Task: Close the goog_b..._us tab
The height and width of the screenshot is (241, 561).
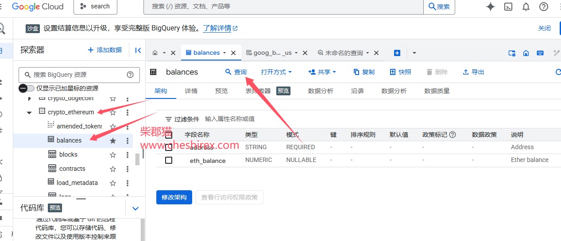Action: pos(305,53)
